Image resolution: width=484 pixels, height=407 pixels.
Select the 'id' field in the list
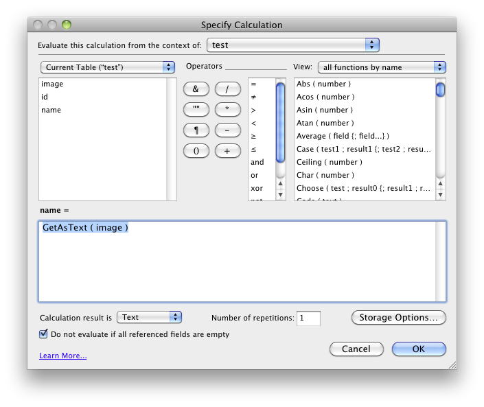(x=104, y=97)
